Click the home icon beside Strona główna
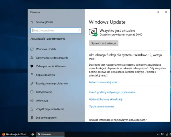Image resolution: width=171 pixels, height=137 pixels. [x=32, y=22]
